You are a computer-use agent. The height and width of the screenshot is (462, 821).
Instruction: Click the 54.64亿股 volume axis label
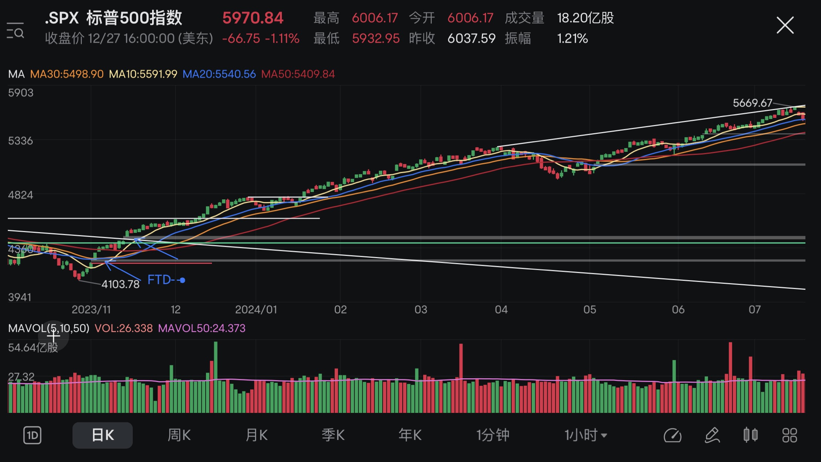pos(33,348)
